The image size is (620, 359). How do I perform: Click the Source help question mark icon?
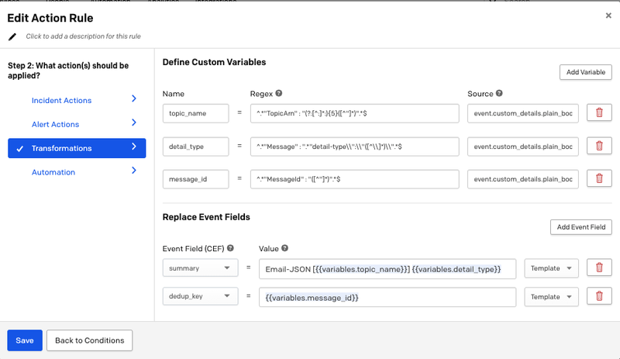499,94
